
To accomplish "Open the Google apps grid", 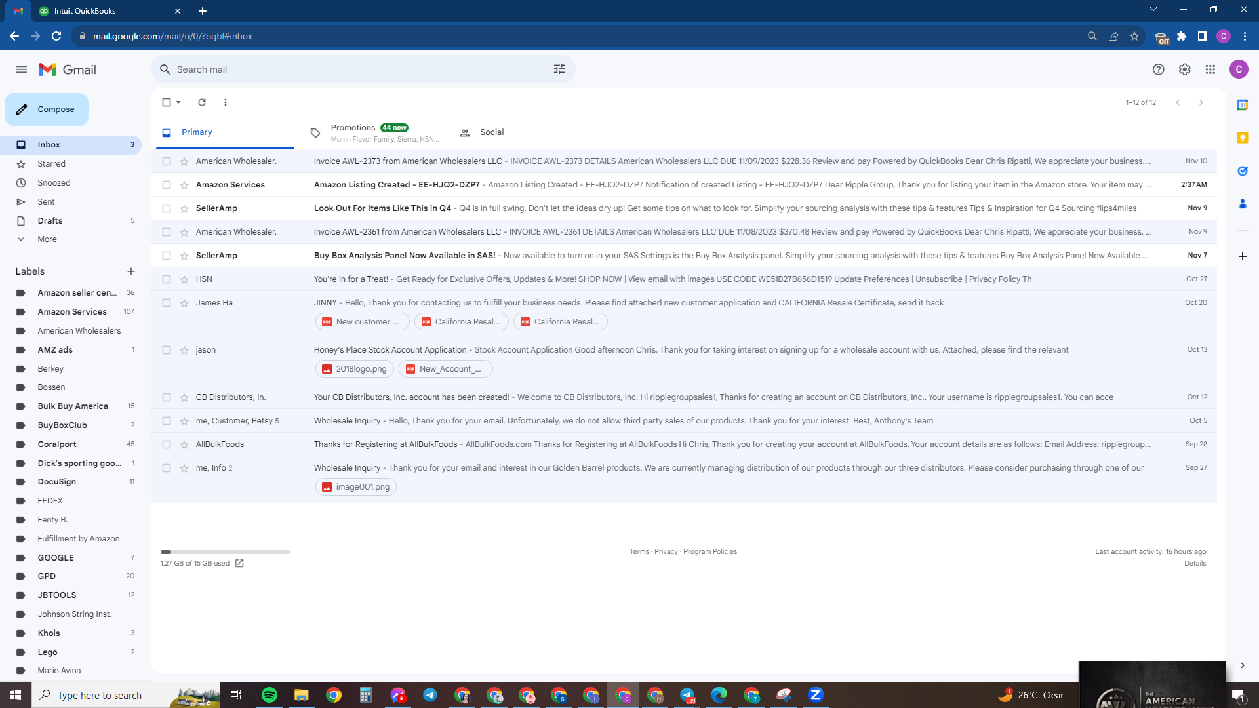I will [x=1210, y=69].
